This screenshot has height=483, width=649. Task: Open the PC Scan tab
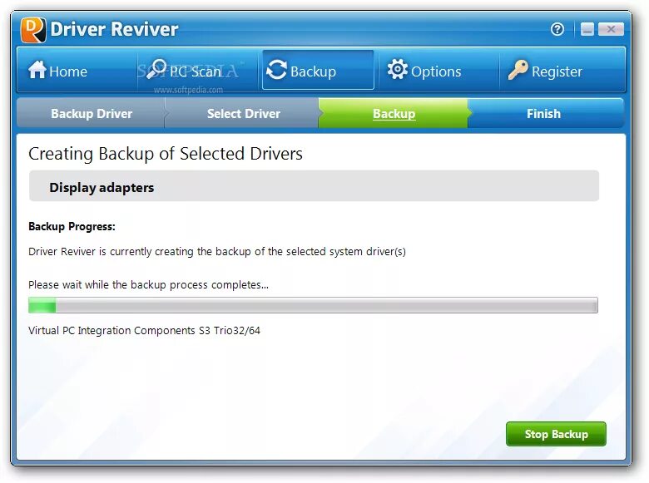coord(198,70)
